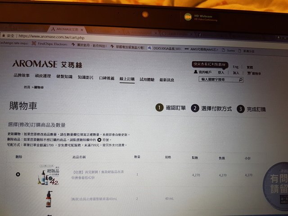Click the 小計 column header

247,158
